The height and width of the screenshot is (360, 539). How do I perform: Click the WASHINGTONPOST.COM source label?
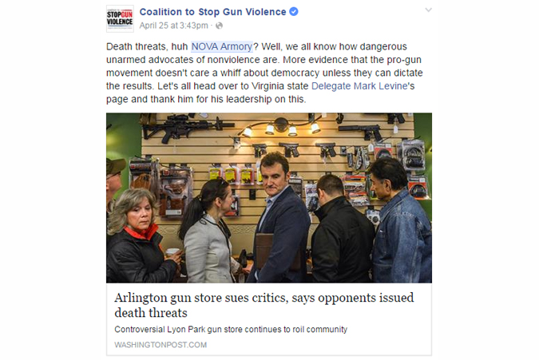[161, 345]
